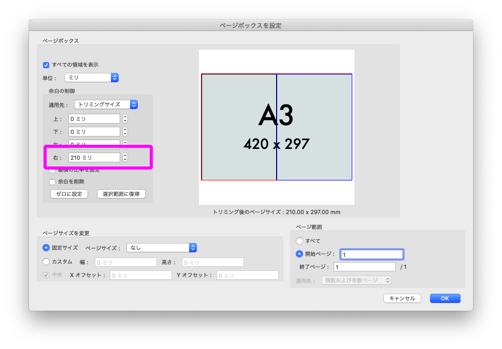Expand the ページサイズ なし dropdown

162,248
